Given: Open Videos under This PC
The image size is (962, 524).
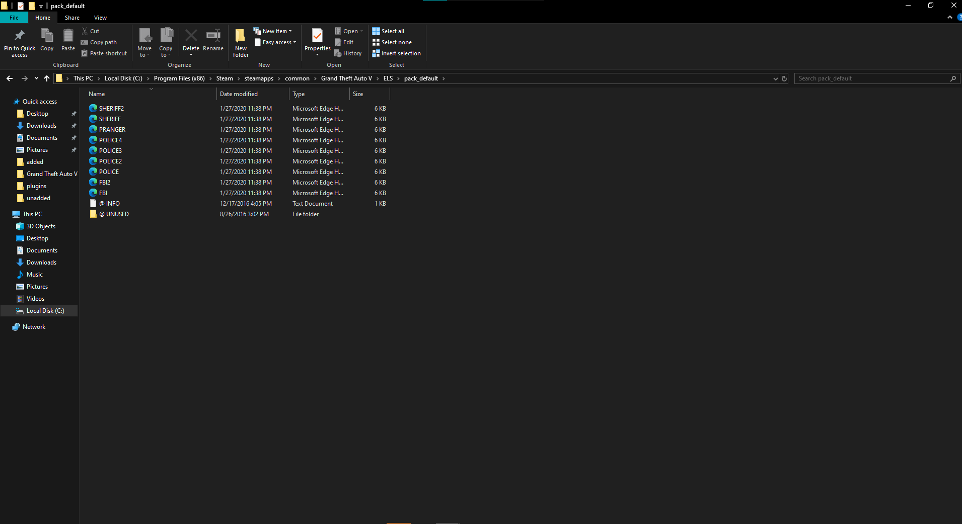Looking at the screenshot, I should coord(35,299).
